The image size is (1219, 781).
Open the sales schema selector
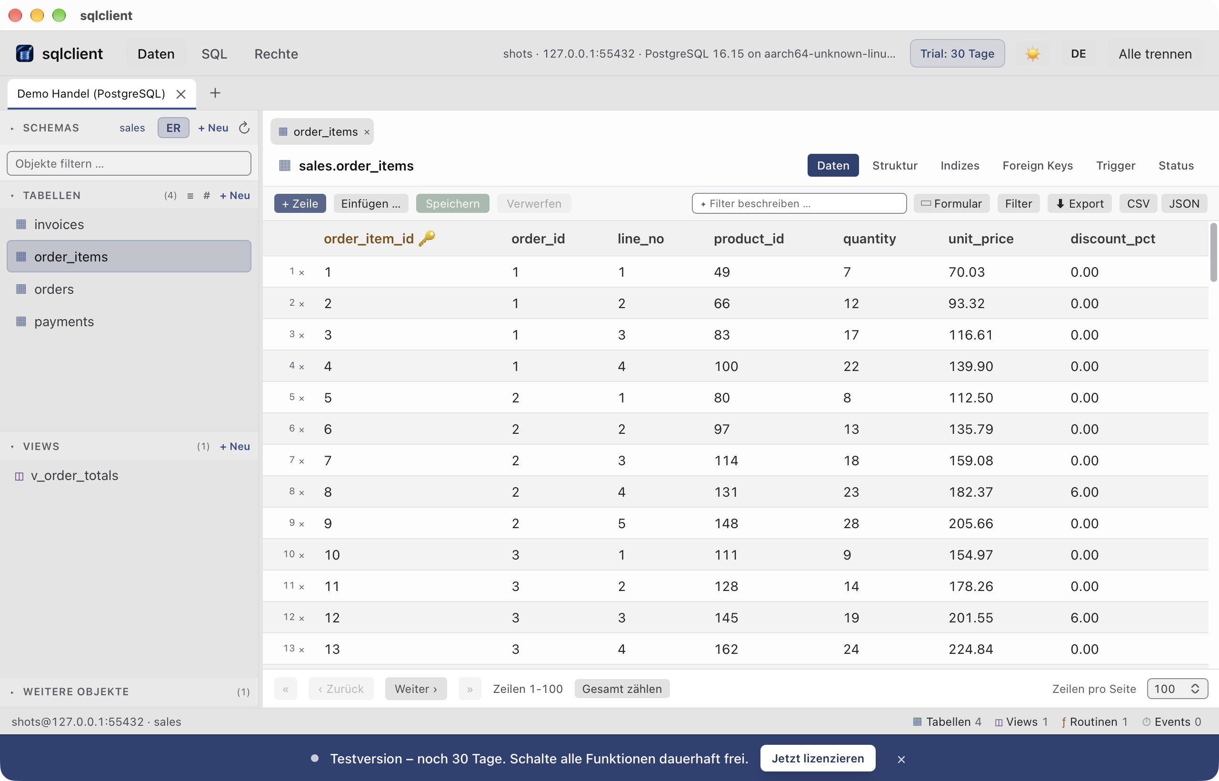[x=132, y=128]
